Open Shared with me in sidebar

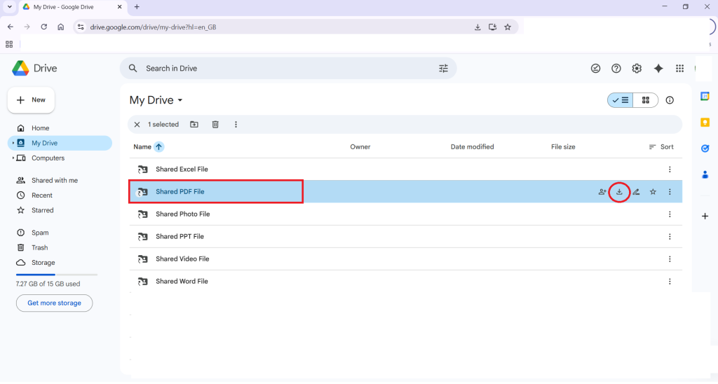pyautogui.click(x=54, y=181)
